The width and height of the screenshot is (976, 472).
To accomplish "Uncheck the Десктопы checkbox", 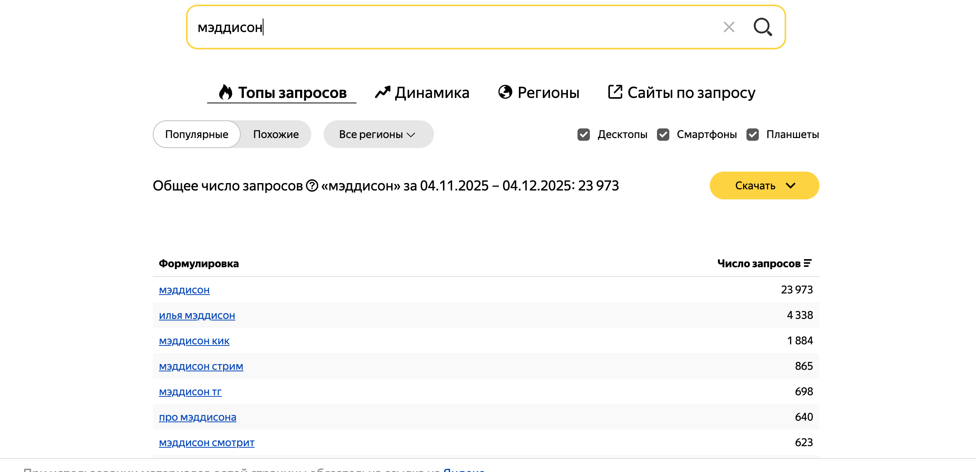I will coord(584,135).
